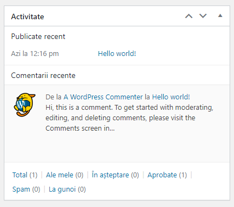Collapse the Activitate panel with triangle toggle
234x207 pixels.
220,16
